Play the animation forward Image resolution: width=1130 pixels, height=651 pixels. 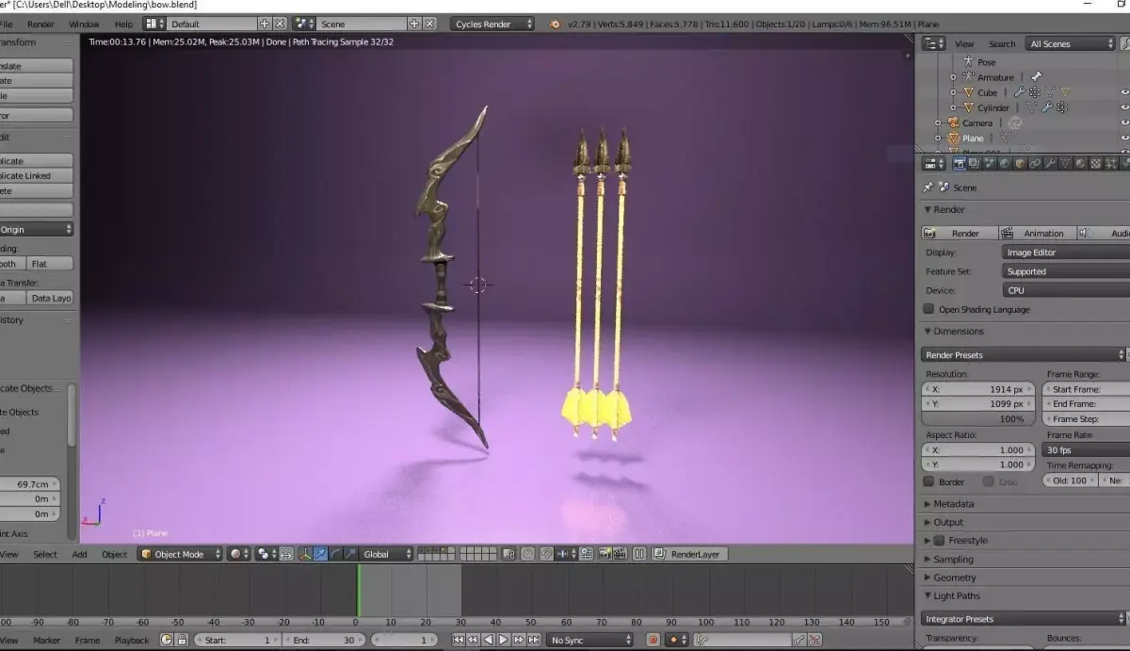click(x=503, y=640)
